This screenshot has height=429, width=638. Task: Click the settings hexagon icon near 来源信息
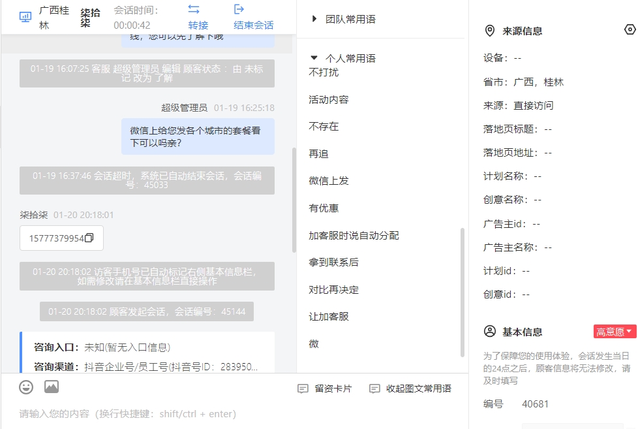pyautogui.click(x=630, y=30)
